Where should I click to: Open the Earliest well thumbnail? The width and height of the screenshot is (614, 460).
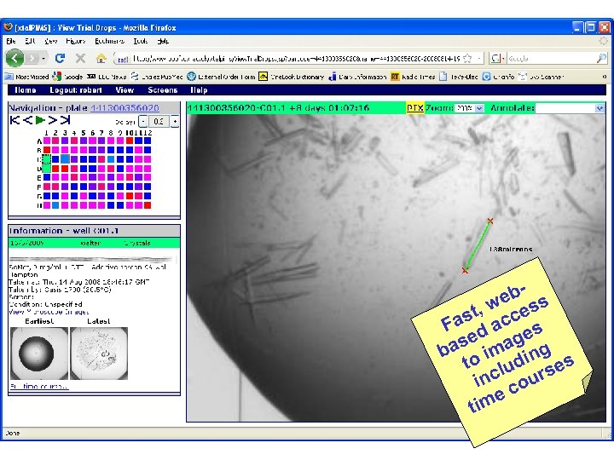point(39,354)
